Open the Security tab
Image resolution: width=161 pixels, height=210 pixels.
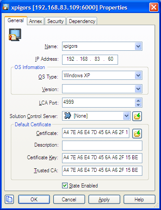[x=56, y=21]
